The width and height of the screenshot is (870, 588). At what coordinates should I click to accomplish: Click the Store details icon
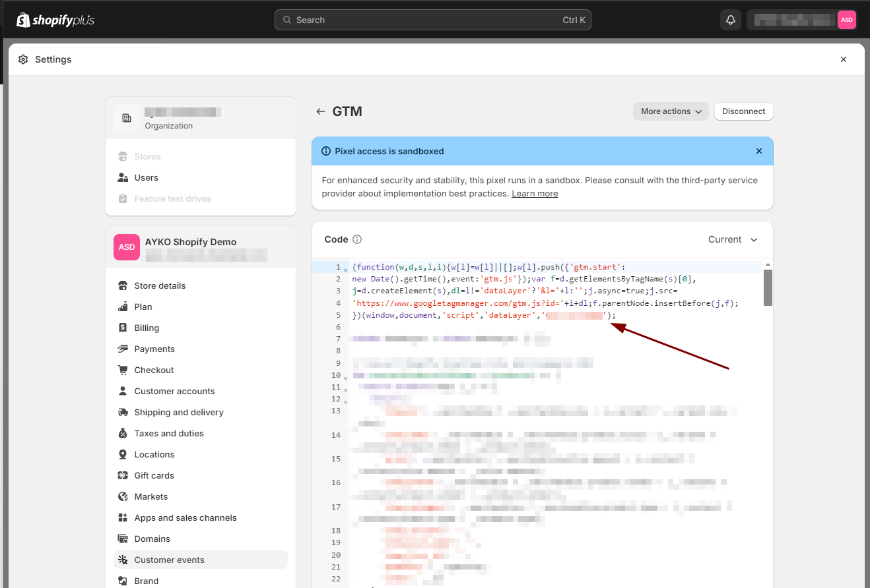(123, 285)
